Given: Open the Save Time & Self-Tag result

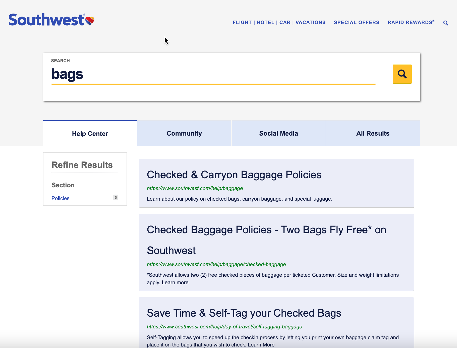Looking at the screenshot, I should pos(244,313).
